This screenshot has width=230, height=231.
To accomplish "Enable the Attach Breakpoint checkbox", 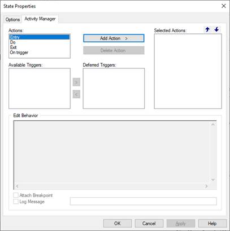I will 16,195.
